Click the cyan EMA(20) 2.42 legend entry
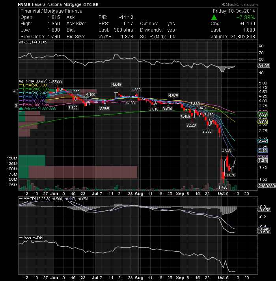 pos(33,93)
